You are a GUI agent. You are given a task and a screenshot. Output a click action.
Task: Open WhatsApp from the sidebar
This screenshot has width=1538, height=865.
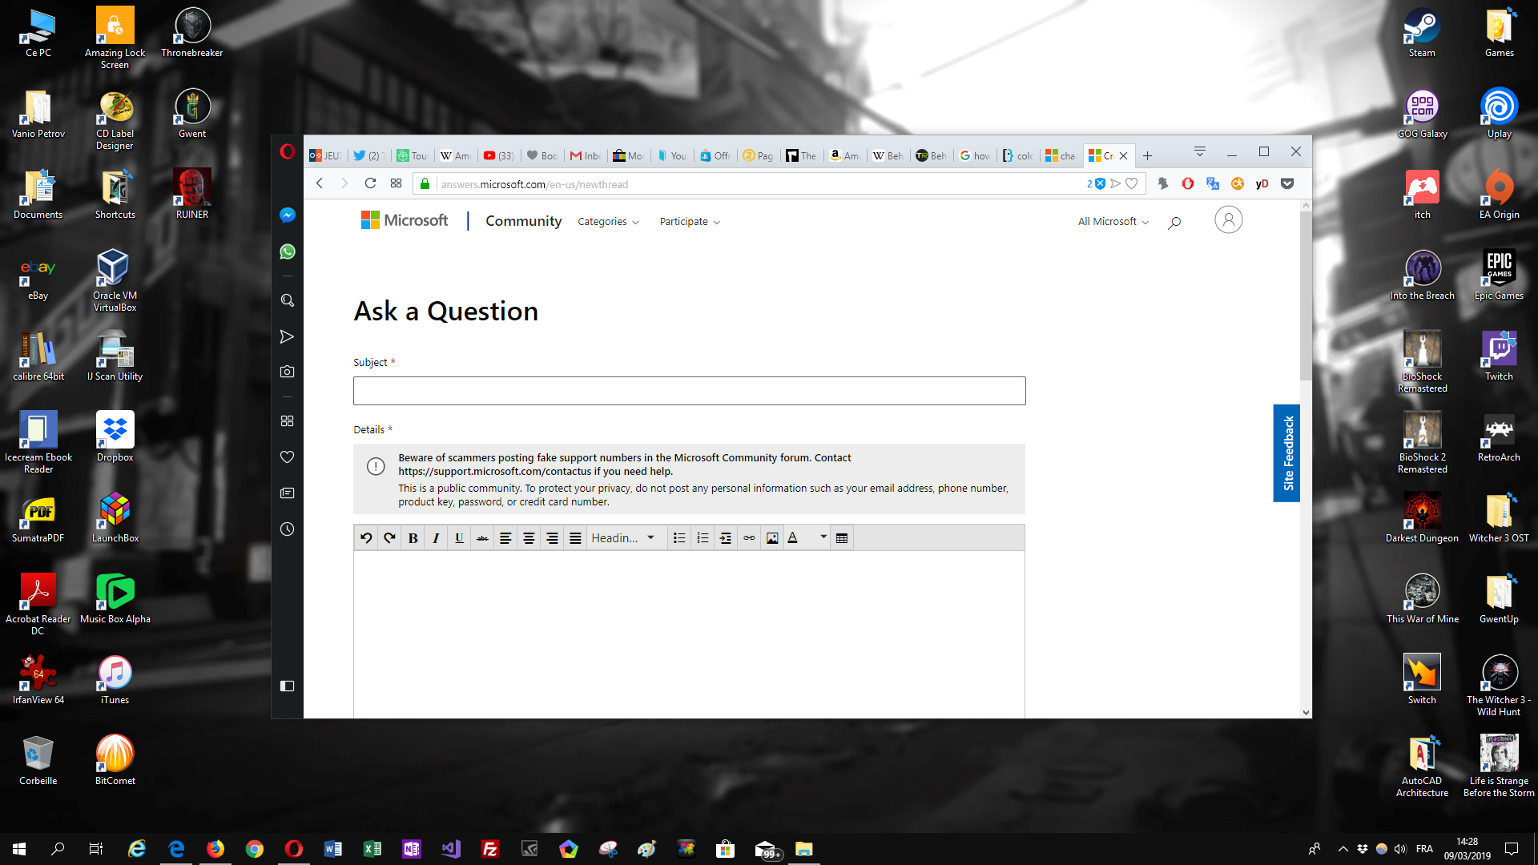(x=287, y=251)
